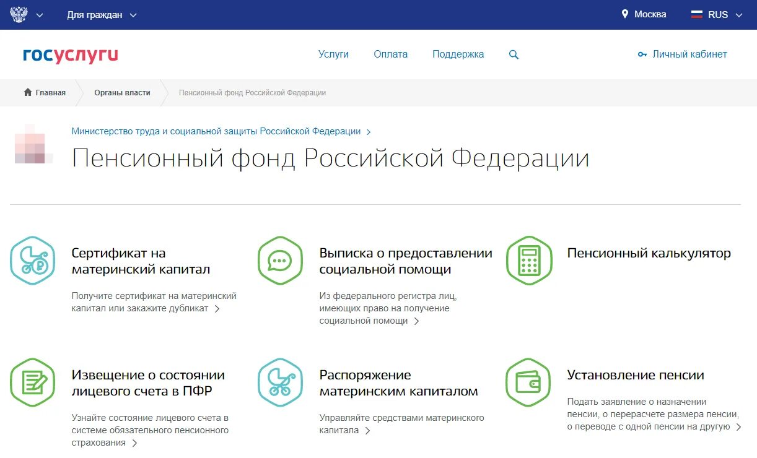Click the key icon beside Личный кабинет
This screenshot has height=458, width=757.
642,54
